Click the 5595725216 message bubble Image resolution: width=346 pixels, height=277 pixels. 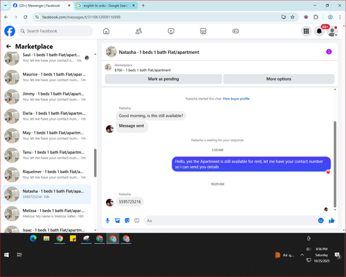pyautogui.click(x=129, y=202)
